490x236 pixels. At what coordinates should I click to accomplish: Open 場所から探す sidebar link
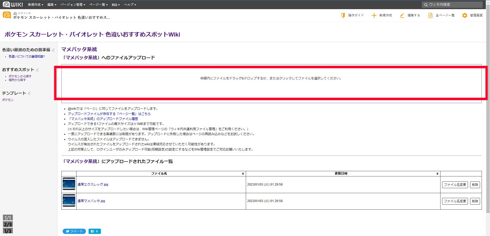(17, 80)
